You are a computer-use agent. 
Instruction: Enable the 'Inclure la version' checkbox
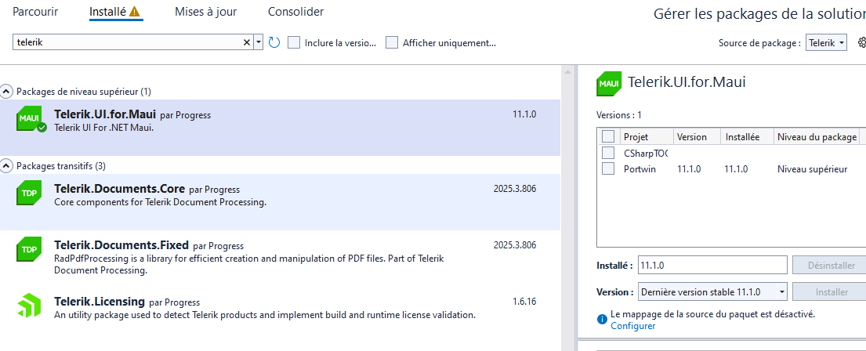coord(294,42)
